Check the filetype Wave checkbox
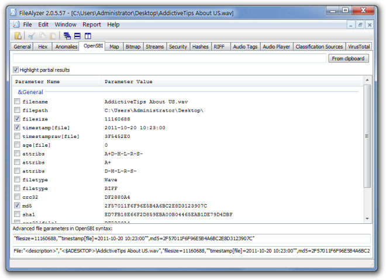 (x=17, y=179)
